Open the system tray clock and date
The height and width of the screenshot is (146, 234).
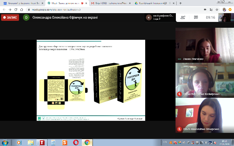point(224,143)
